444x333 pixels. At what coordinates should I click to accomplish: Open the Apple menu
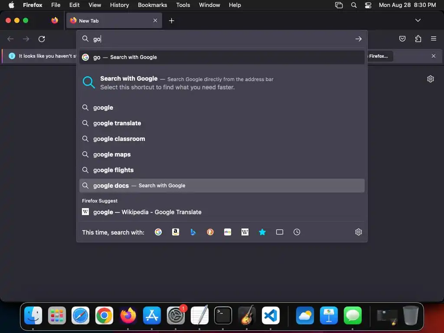click(x=11, y=5)
